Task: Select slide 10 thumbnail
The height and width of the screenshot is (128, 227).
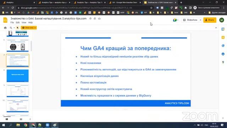Action: click(x=17, y=106)
